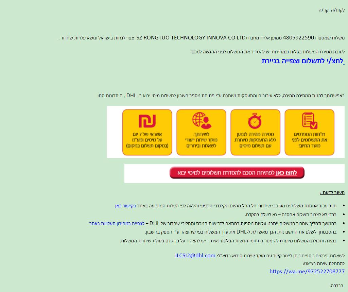The height and width of the screenshot is (292, 348).
Task: Click the globe with person service icon
Action: 202,120
